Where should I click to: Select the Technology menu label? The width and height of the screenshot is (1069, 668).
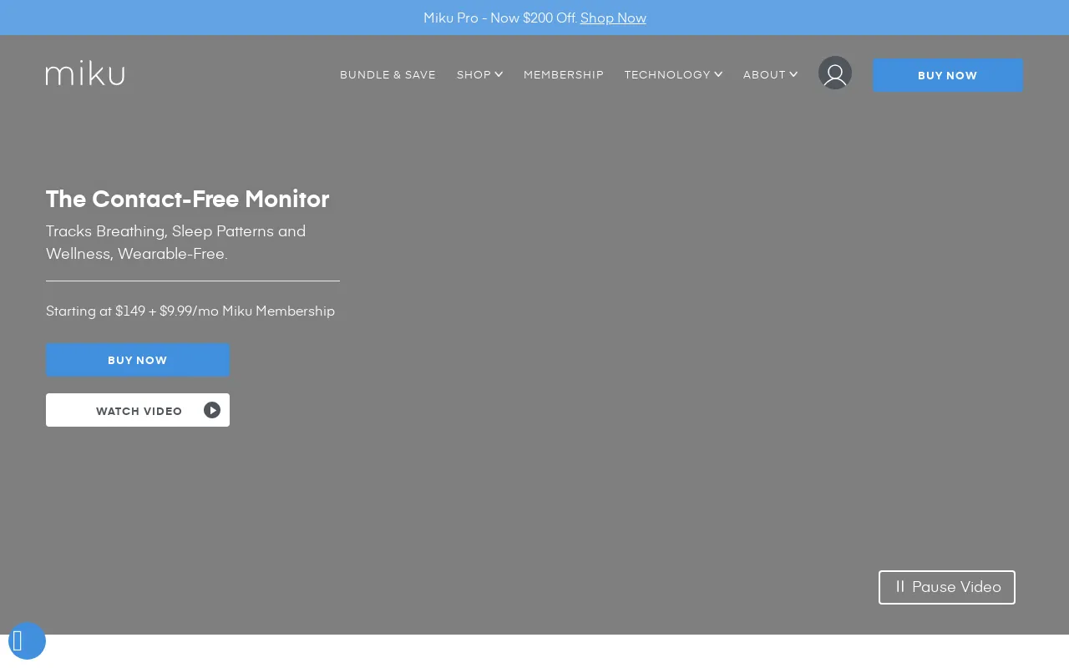666,75
